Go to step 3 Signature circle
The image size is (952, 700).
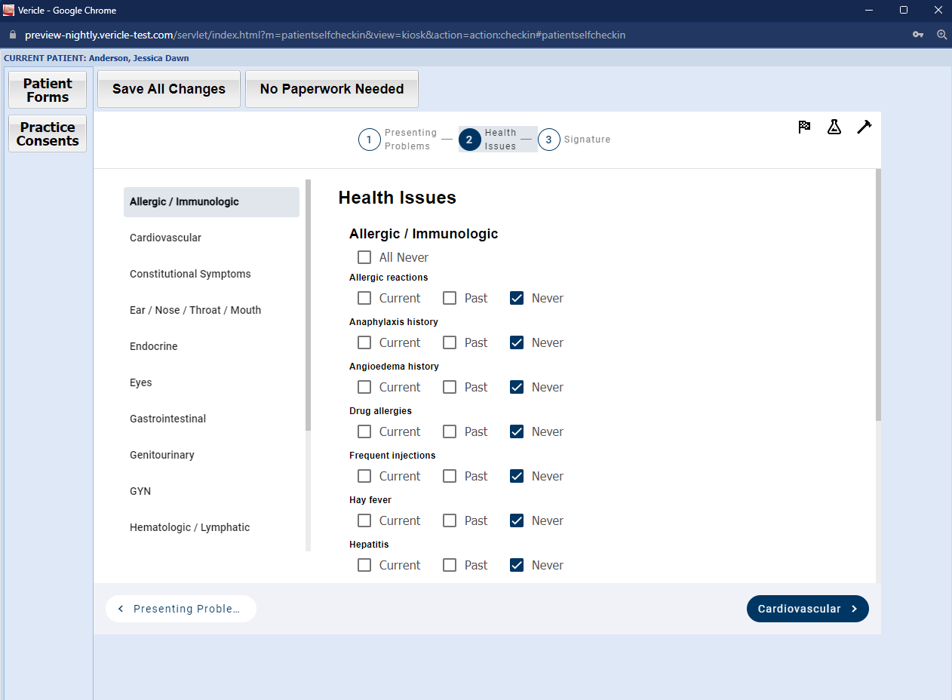(x=548, y=140)
